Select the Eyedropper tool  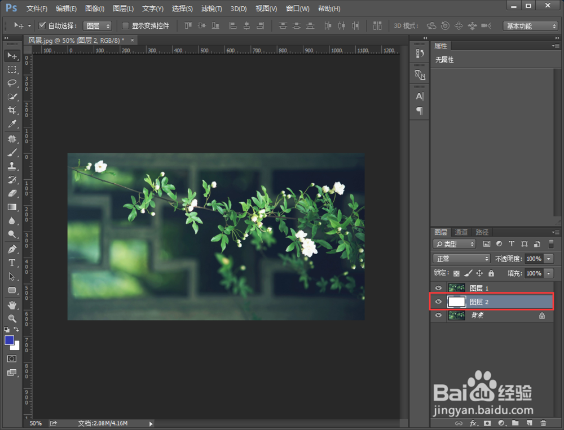12,124
